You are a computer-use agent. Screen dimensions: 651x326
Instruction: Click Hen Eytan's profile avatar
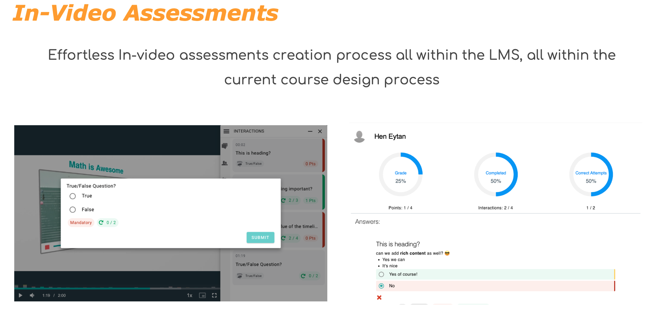(x=359, y=137)
